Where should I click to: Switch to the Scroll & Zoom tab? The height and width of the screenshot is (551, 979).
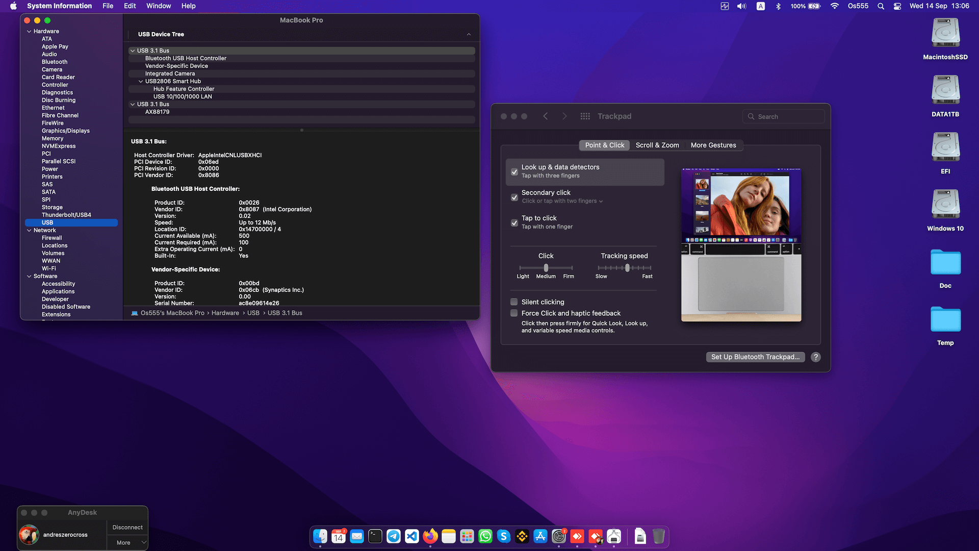[x=657, y=145]
